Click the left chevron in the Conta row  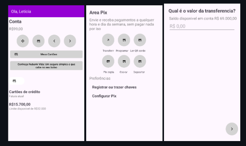click(x=54, y=41)
